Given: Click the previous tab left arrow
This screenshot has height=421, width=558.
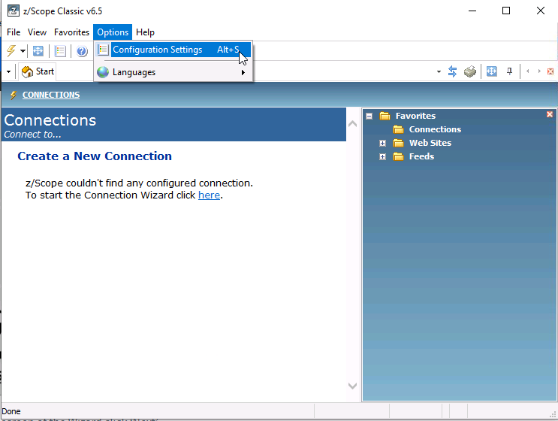Looking at the screenshot, I should tap(528, 71).
